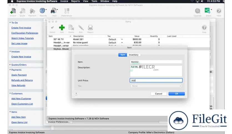
Task: Click the Report printer icon
Action: pos(90,28)
